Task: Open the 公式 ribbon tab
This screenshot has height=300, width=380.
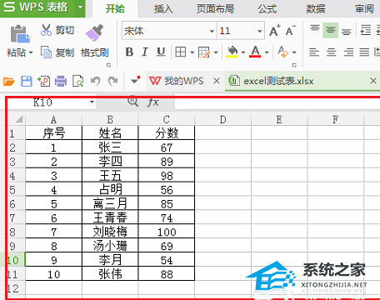Action: coord(267,8)
